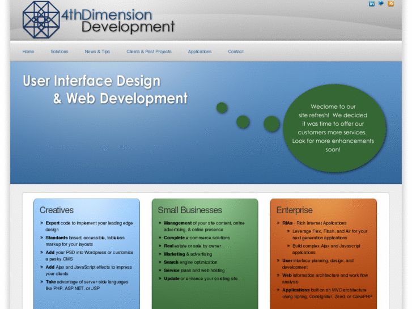Click the User Interface Design banner headline
Viewport: 412px width, 309px height.
click(105, 90)
